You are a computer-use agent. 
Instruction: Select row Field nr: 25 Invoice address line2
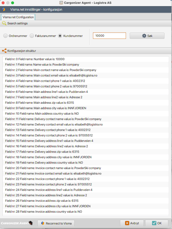tap(86, 195)
